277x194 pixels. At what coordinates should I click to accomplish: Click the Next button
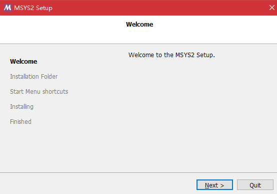(x=214, y=185)
